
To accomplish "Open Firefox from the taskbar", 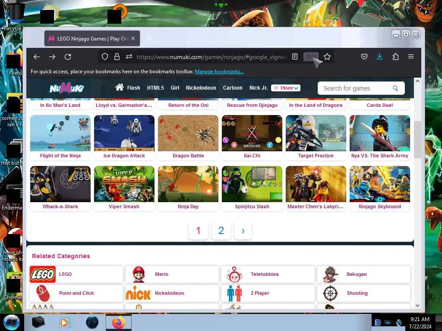I will tap(119, 322).
